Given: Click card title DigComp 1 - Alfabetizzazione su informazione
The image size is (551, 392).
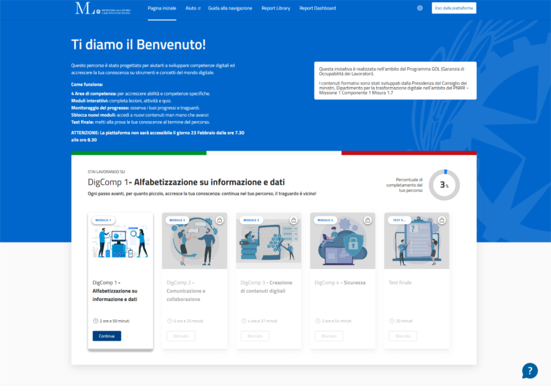Looking at the screenshot, I should 115,291.
